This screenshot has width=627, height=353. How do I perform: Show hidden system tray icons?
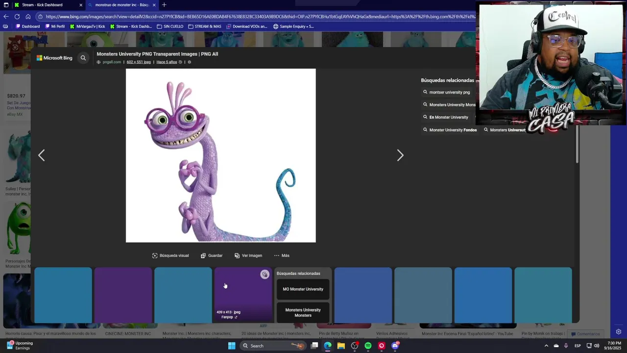click(x=546, y=346)
